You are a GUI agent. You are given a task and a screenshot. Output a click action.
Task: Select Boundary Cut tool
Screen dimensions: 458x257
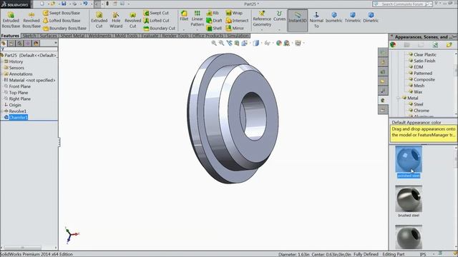tap(159, 29)
